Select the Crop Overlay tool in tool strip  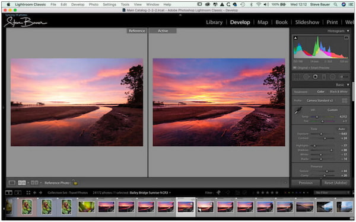pos(297,77)
